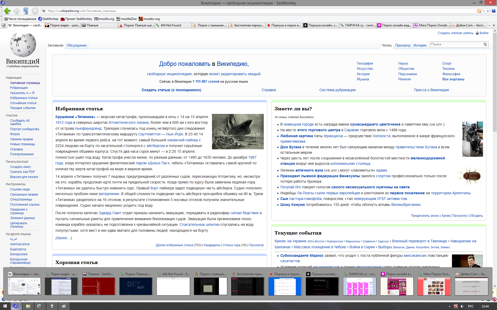497x310 pixels.
Task: Click the '(далее…)' read more link
Action: pyautogui.click(x=64, y=238)
